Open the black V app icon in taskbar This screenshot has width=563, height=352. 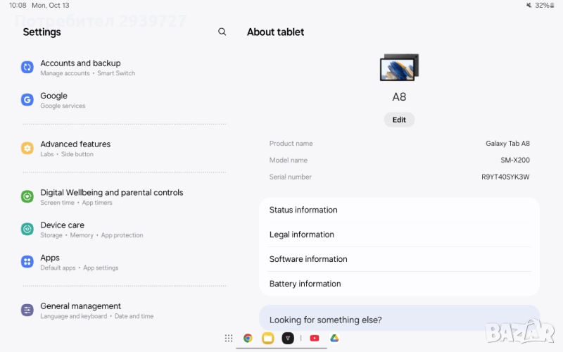point(288,338)
